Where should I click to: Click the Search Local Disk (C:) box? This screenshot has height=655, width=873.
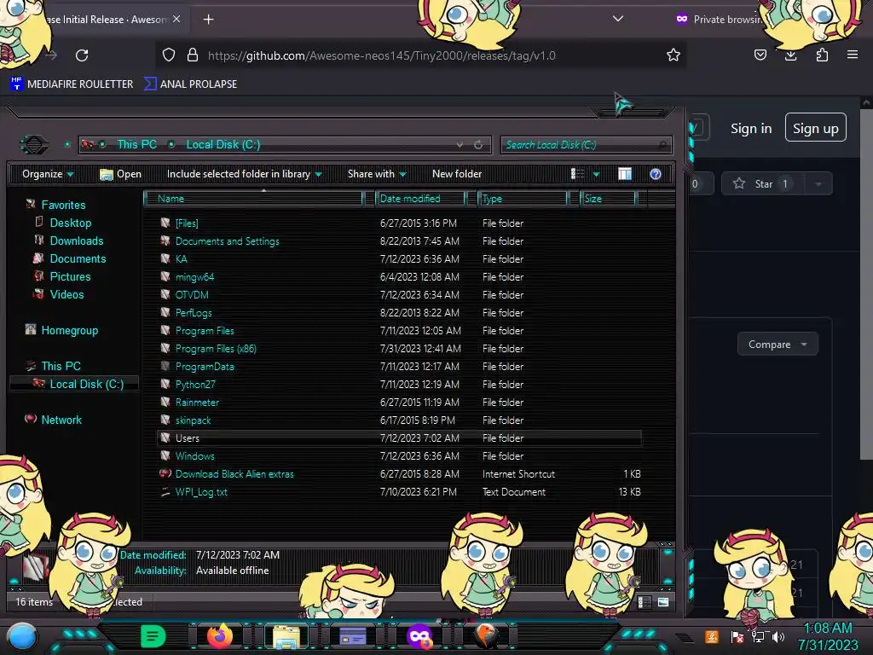pyautogui.click(x=586, y=145)
